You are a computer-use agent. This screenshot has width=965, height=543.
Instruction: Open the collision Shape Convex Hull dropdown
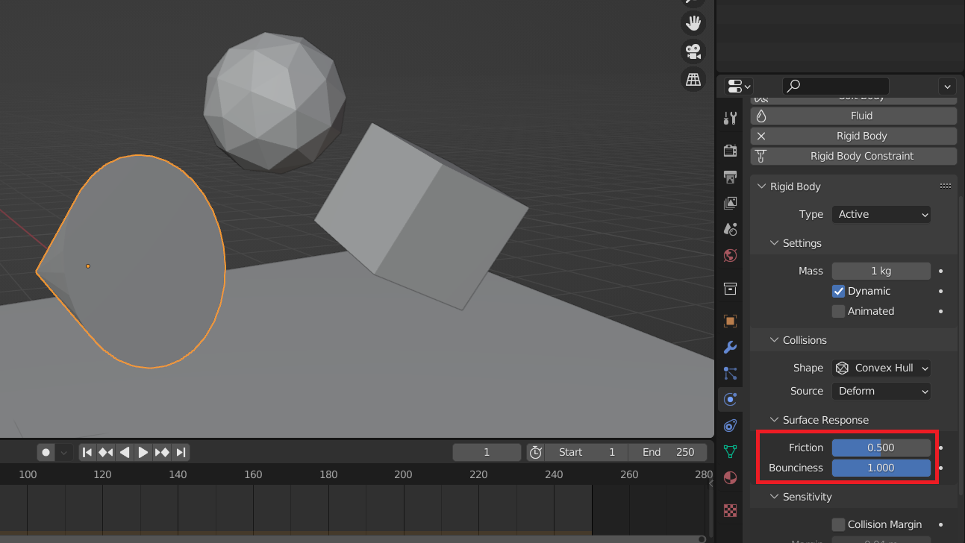point(881,368)
